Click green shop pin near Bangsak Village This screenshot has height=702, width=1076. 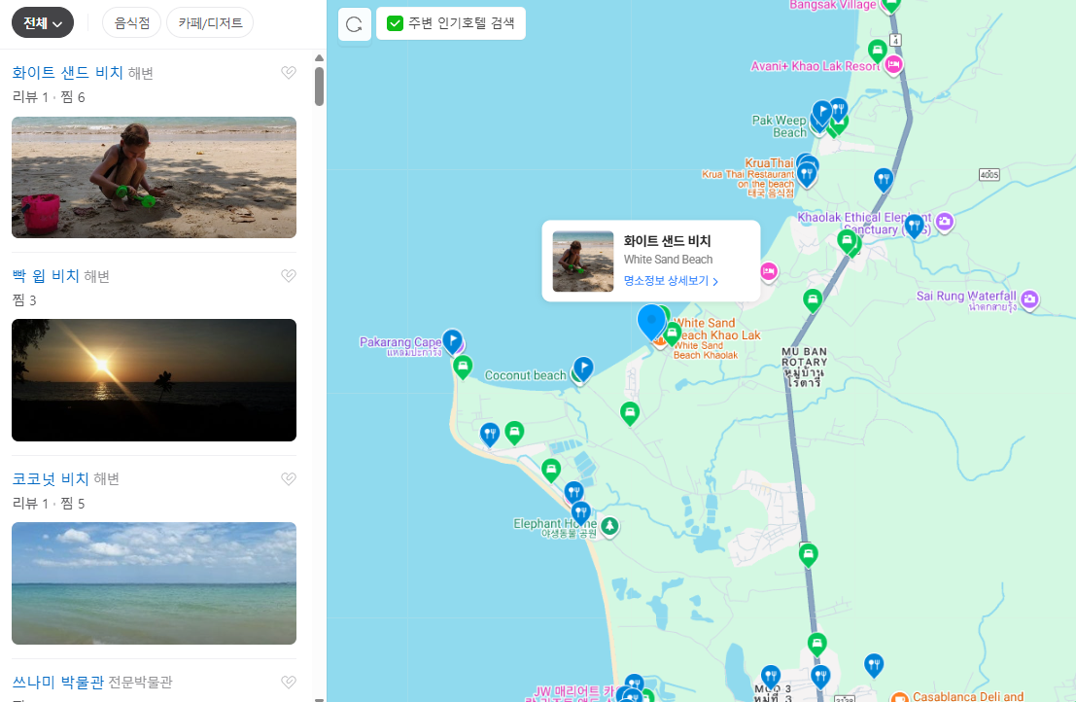pyautogui.click(x=890, y=5)
